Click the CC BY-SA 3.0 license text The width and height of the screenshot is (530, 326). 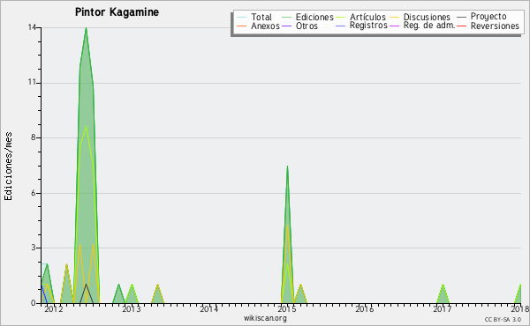tap(503, 320)
